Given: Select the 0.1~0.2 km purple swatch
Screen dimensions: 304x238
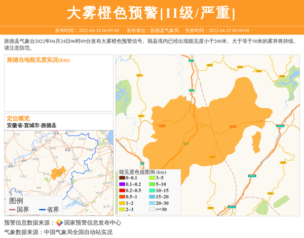Looking at the screenshot, I should [122, 184].
